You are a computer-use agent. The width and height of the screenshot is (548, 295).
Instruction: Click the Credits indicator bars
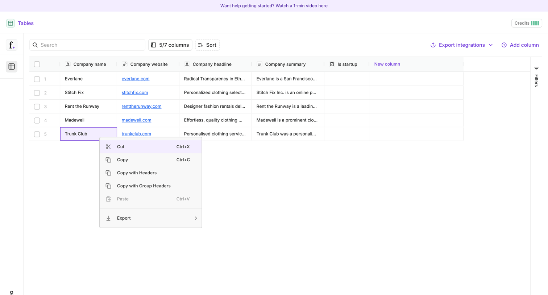(x=535, y=23)
